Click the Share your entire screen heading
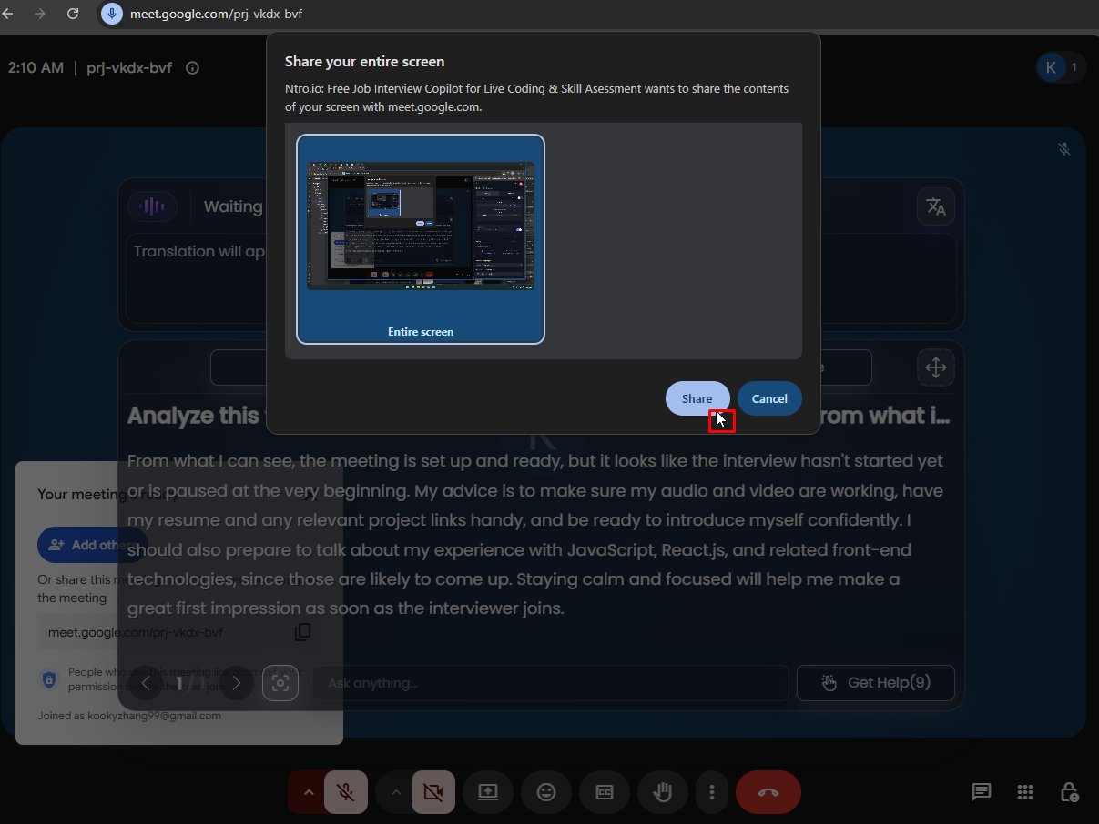Viewport: 1099px width, 824px height. pyautogui.click(x=364, y=62)
